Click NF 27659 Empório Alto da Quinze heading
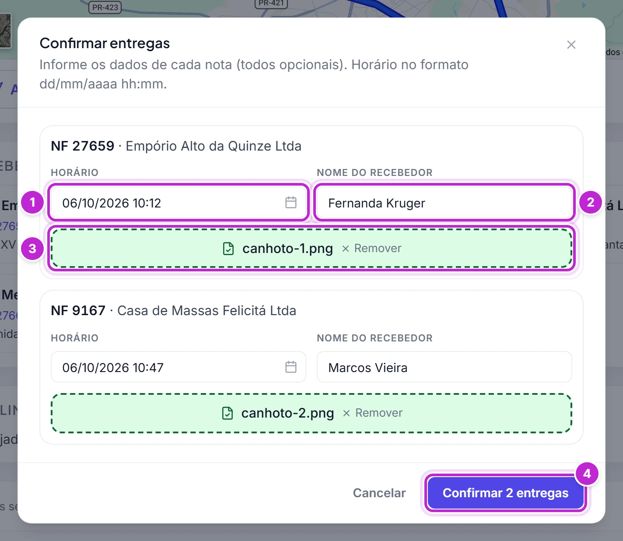Viewport: 623px width, 541px height. 176,146
